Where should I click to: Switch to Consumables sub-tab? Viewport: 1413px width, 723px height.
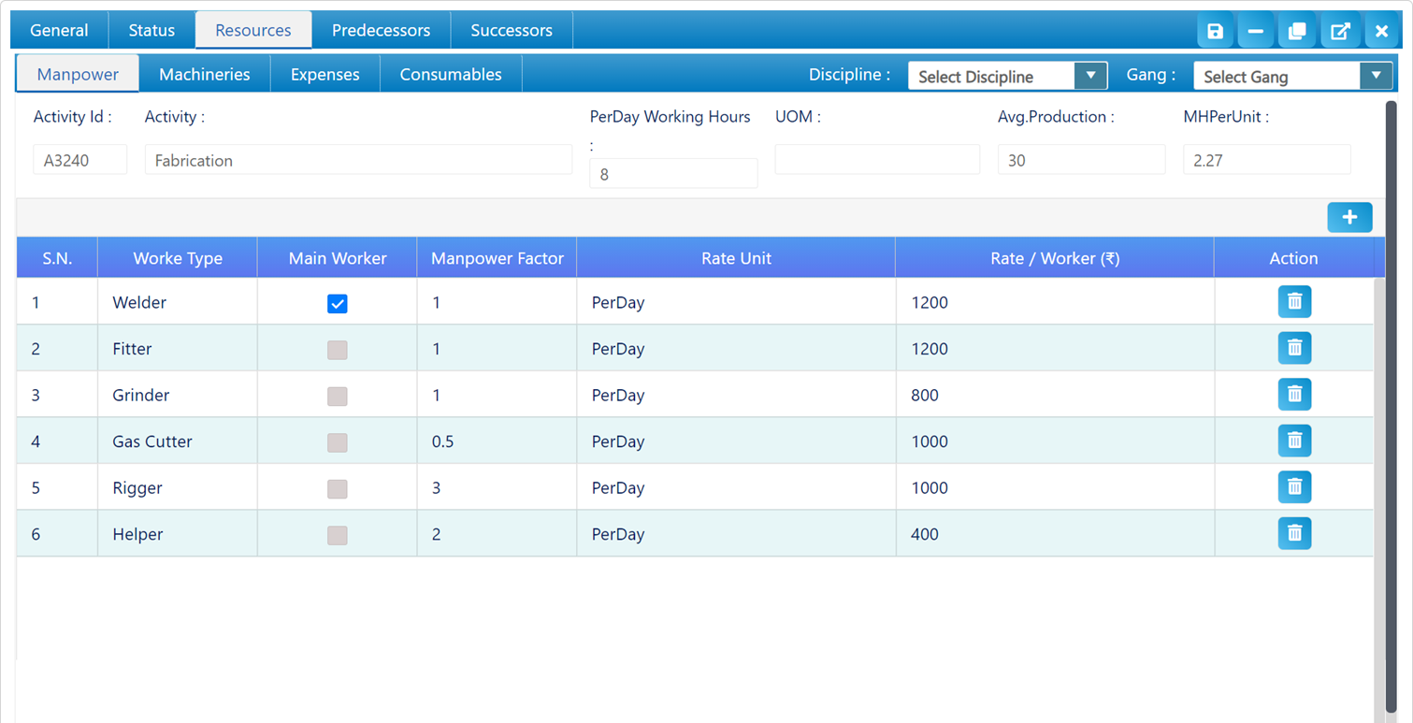[451, 74]
